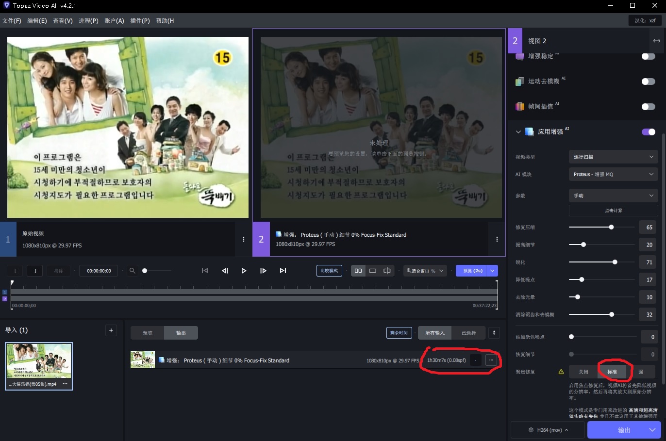Adjust the 降低噪点 slider
The image size is (666, 441).
pyautogui.click(x=602, y=279)
